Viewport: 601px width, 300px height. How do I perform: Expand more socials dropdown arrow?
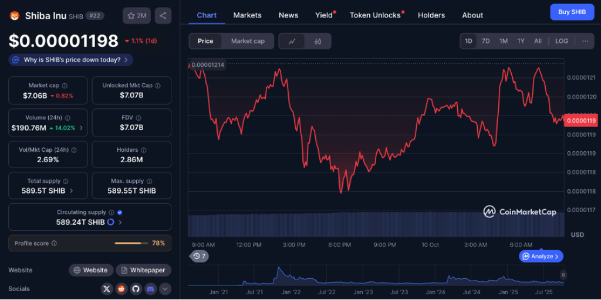pyautogui.click(x=165, y=289)
